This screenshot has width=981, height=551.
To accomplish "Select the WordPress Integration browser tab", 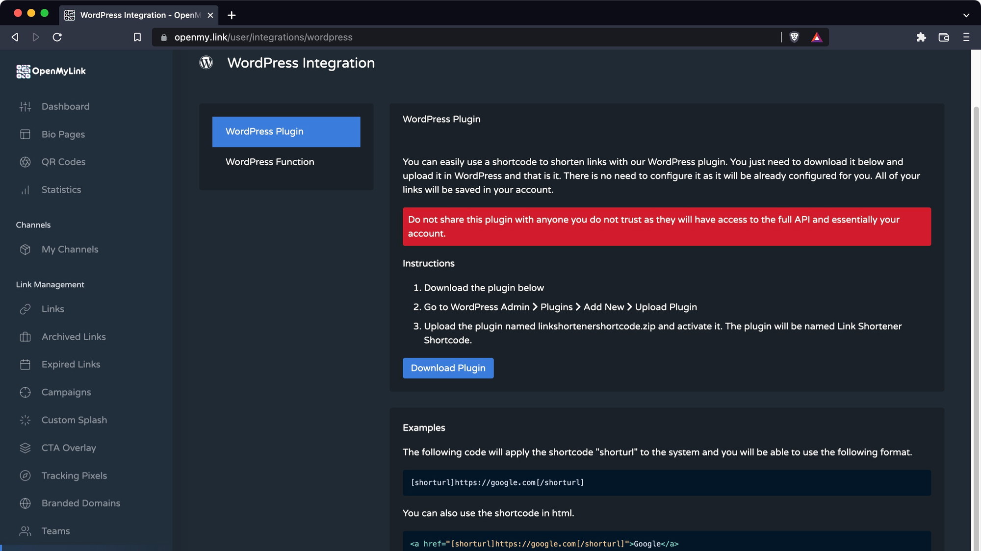I will click(139, 15).
